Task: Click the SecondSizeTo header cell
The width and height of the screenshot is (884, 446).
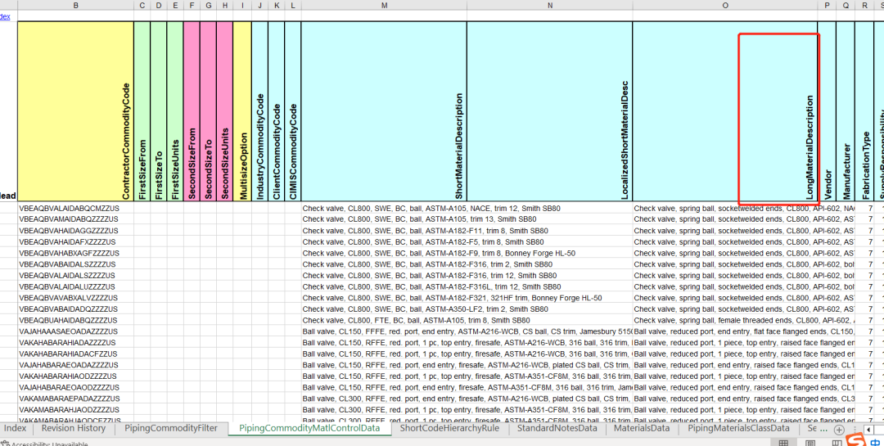Action: (209, 111)
